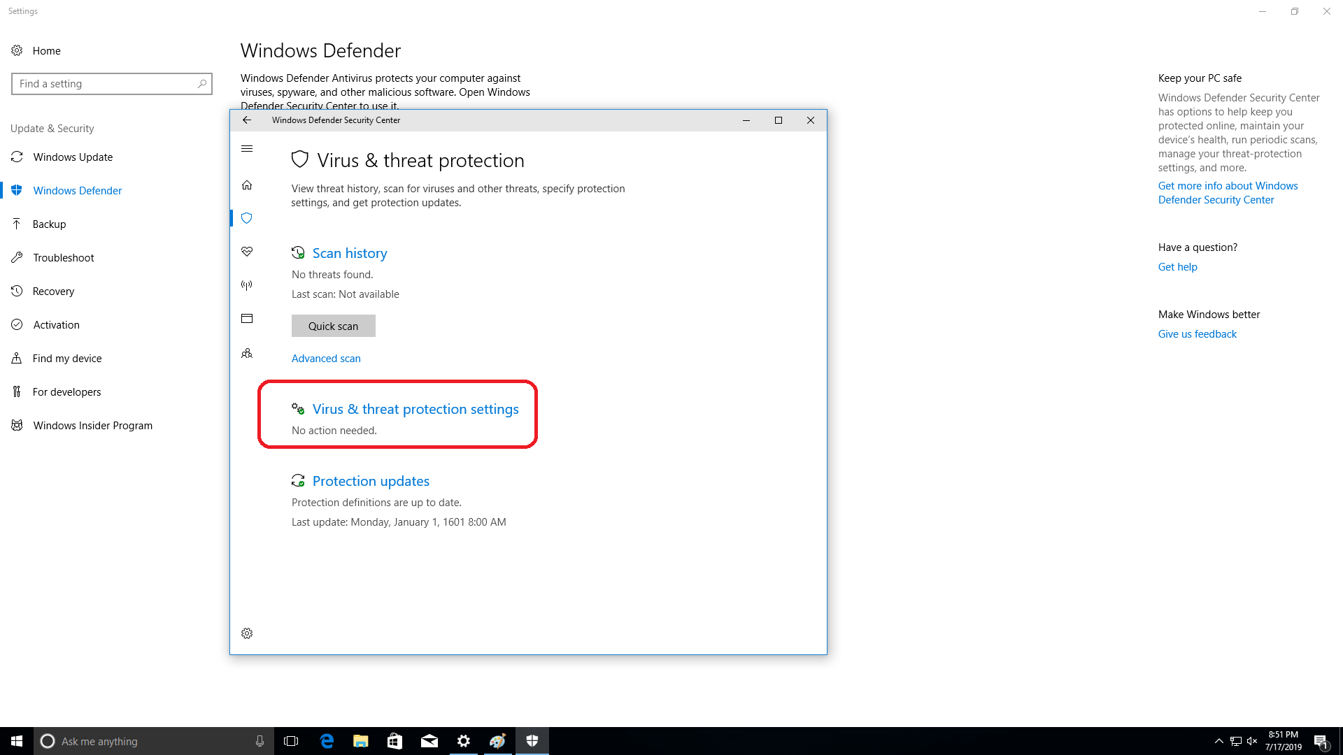Focus the Find a setting search box
The image size is (1343, 755).
point(112,84)
